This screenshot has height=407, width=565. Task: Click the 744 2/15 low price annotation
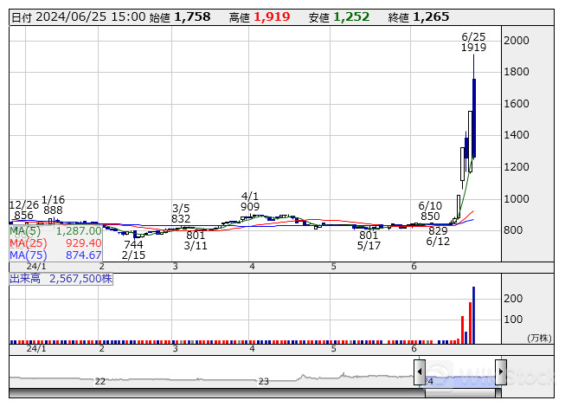133,250
